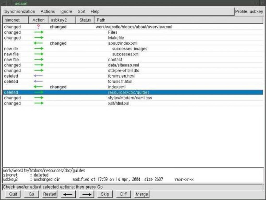
Task: Click the Status column header
Action: (x=85, y=20)
